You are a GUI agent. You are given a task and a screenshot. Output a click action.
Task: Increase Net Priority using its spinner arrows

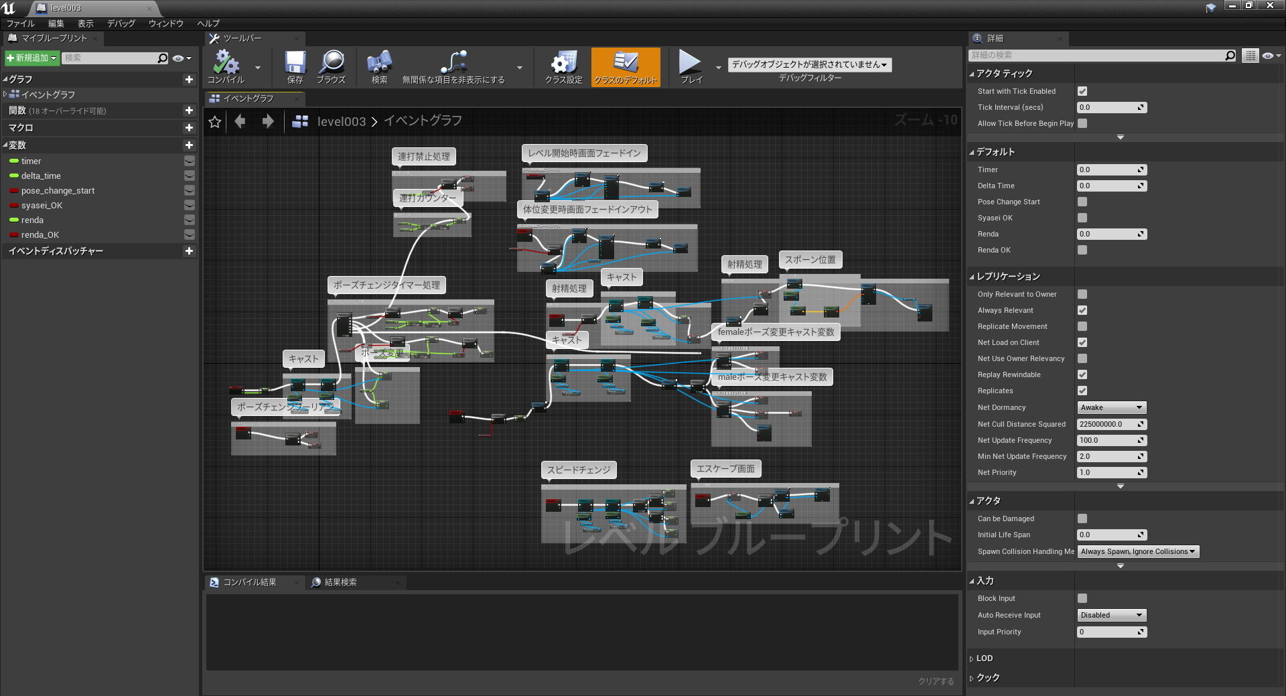pos(1142,472)
